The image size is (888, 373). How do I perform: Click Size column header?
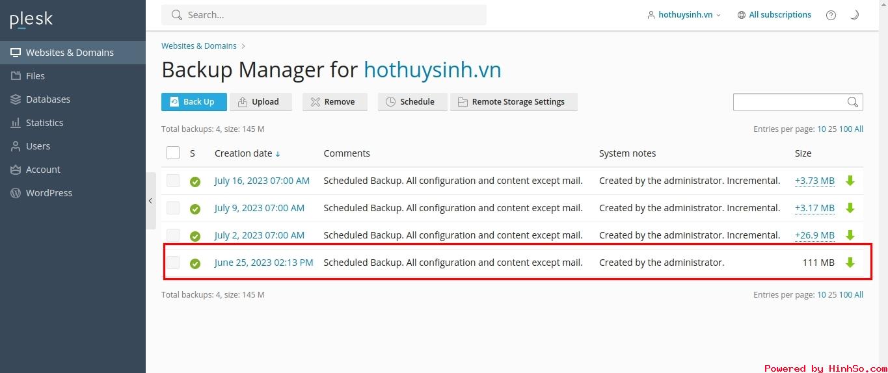[803, 153]
